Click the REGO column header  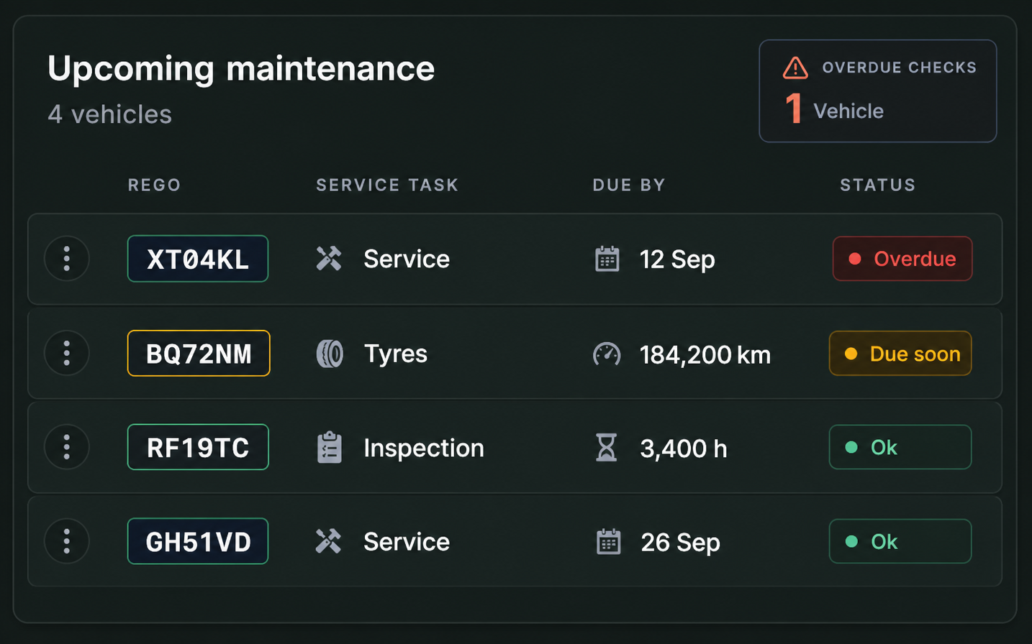click(155, 185)
